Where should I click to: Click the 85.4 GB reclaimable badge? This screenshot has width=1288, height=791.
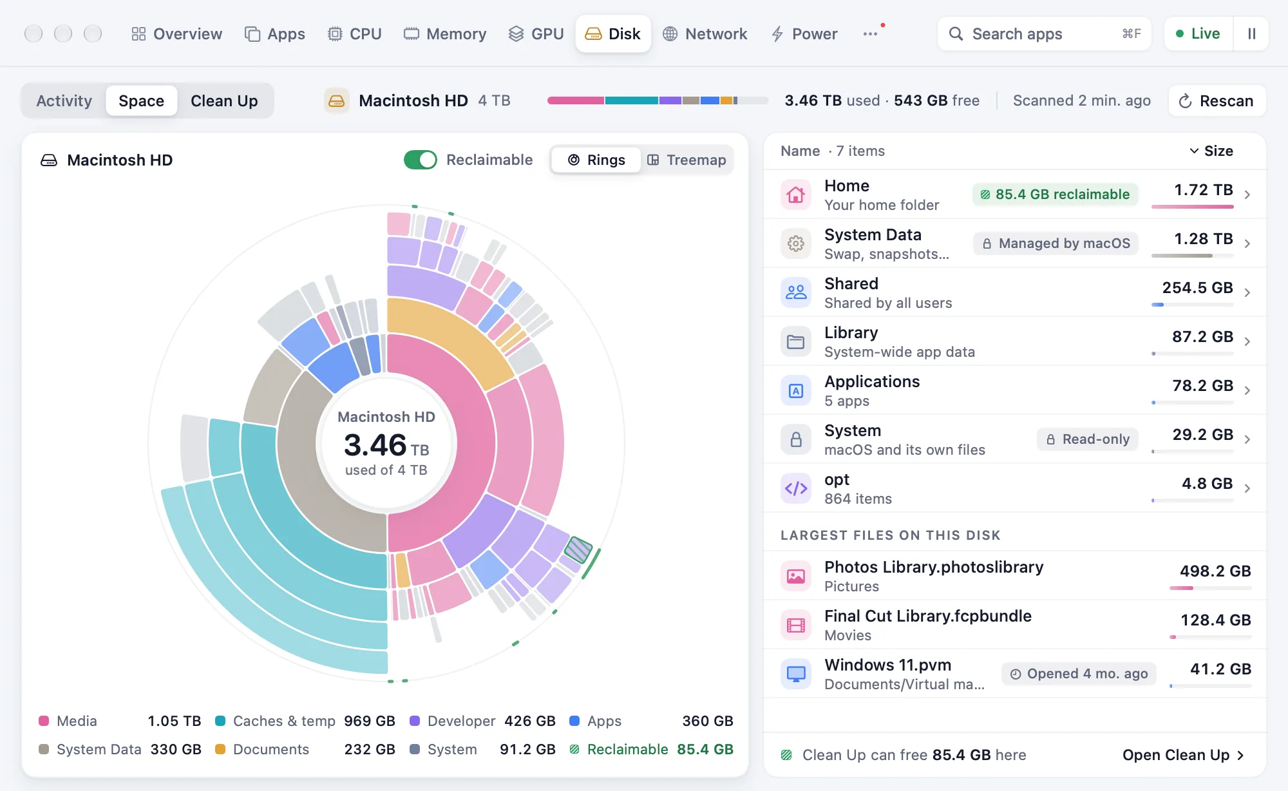coord(1056,195)
